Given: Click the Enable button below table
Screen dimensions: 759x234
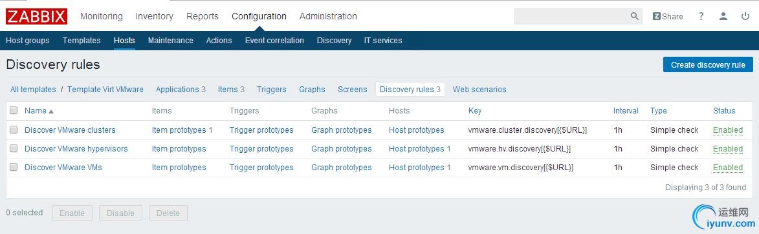Looking at the screenshot, I should click(x=72, y=213).
